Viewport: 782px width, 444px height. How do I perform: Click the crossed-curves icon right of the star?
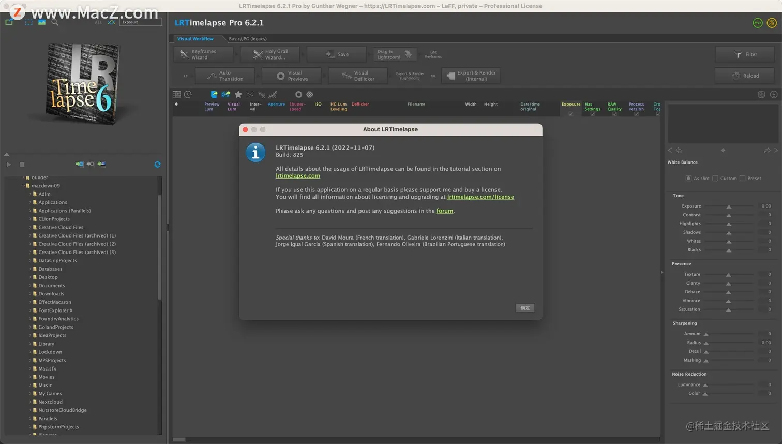coord(250,94)
